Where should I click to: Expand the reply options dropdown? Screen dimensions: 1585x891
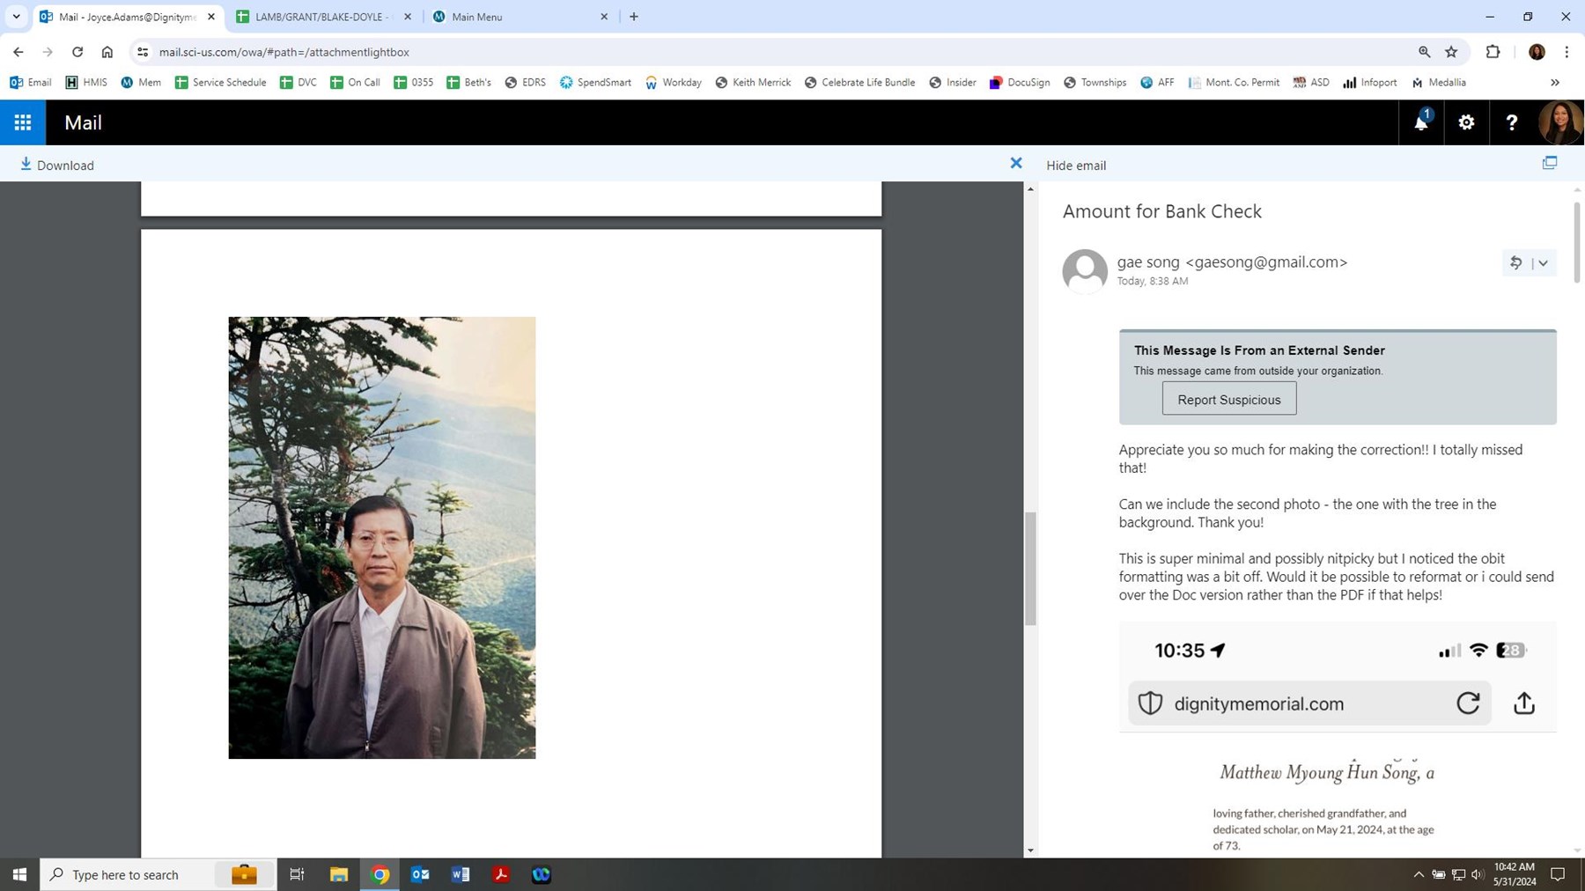1543,263
